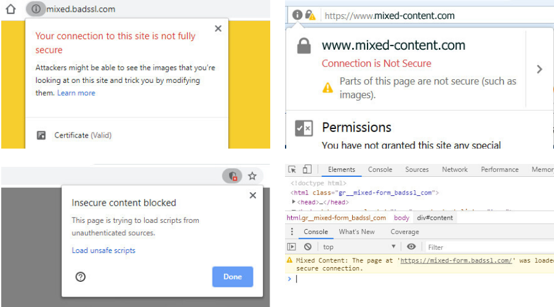
Task: Toggle the console sidebar panel
Action: point(292,247)
